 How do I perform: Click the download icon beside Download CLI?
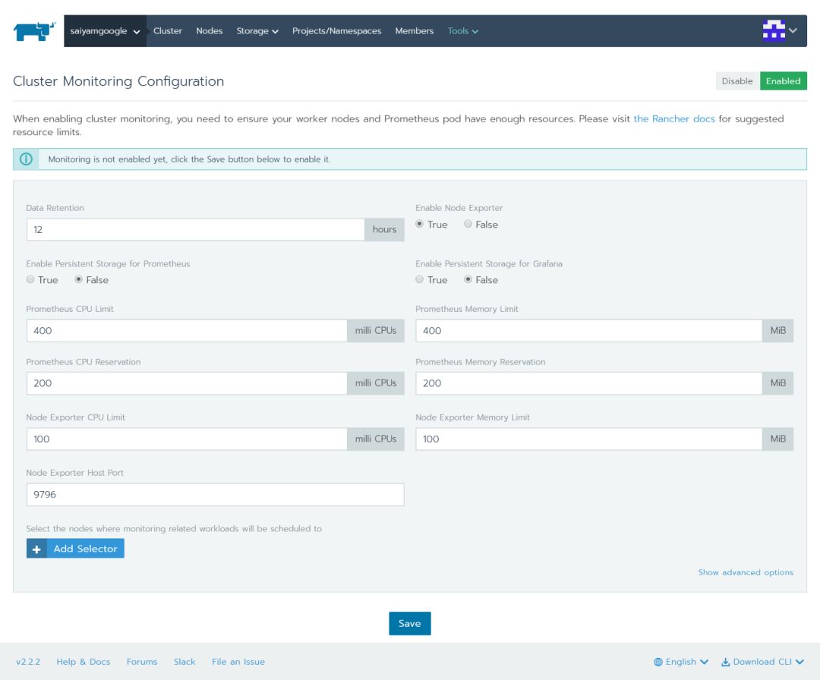[725, 662]
